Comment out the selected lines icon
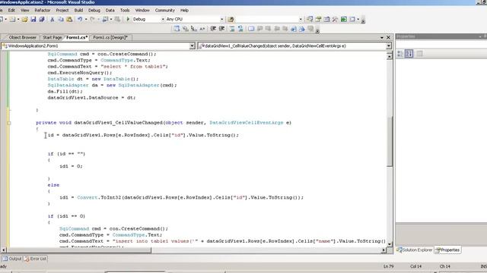 [232, 29]
